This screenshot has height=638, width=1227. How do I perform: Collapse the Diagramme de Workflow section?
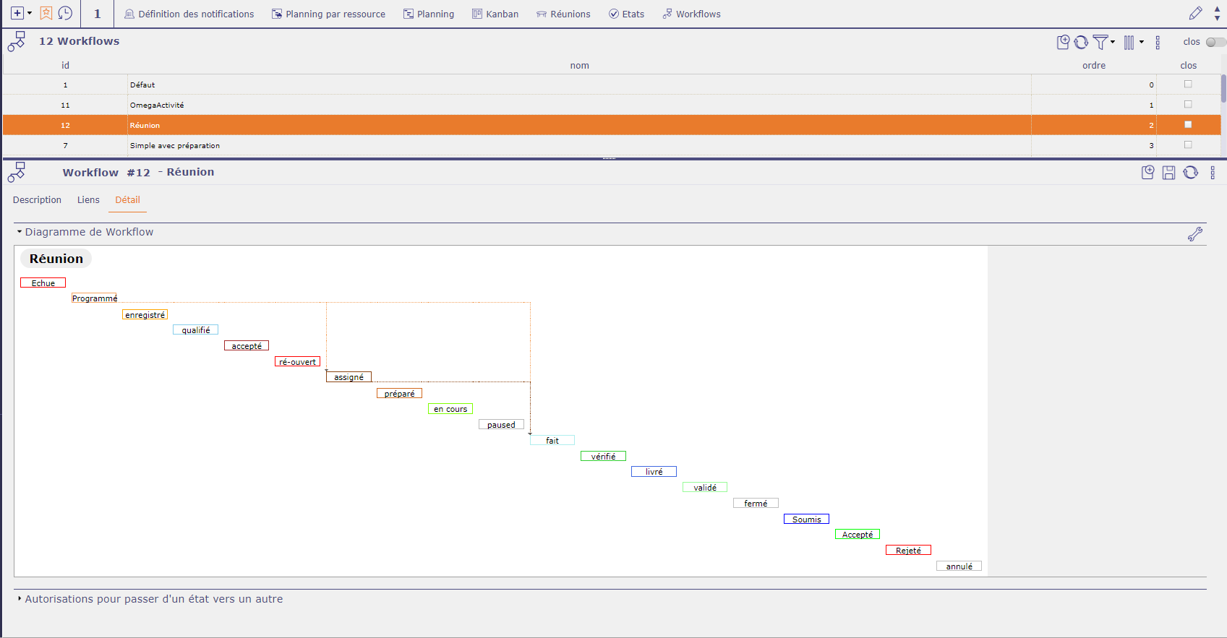pos(20,232)
